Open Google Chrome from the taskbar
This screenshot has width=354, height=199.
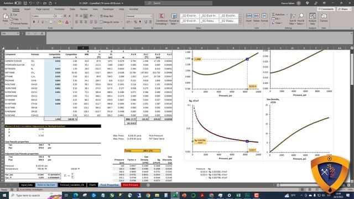[x=148, y=195]
